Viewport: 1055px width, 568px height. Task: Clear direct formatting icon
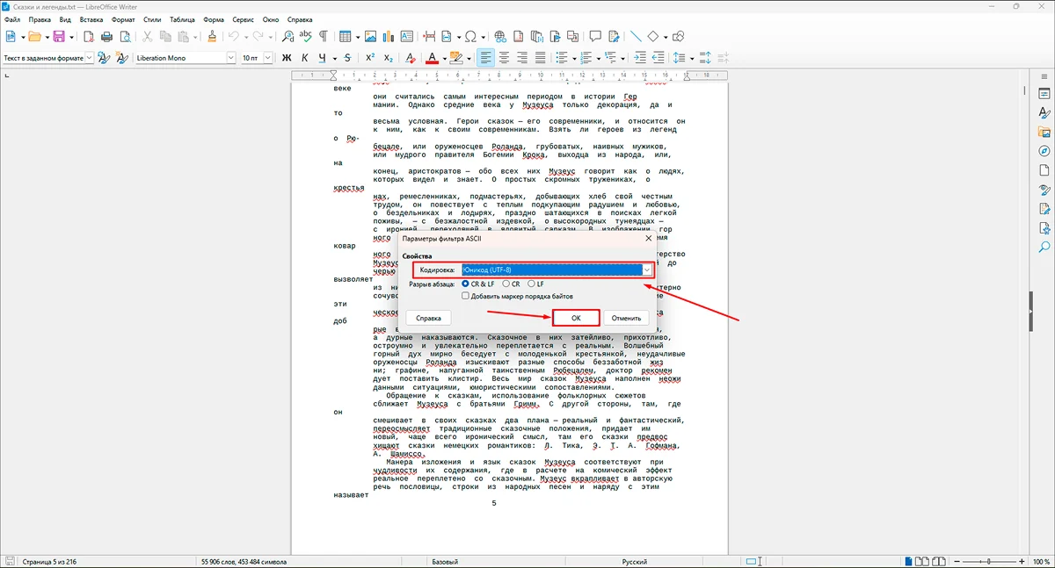[x=411, y=58]
